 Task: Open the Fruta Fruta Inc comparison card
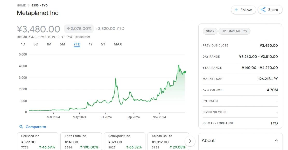pos(81,141)
